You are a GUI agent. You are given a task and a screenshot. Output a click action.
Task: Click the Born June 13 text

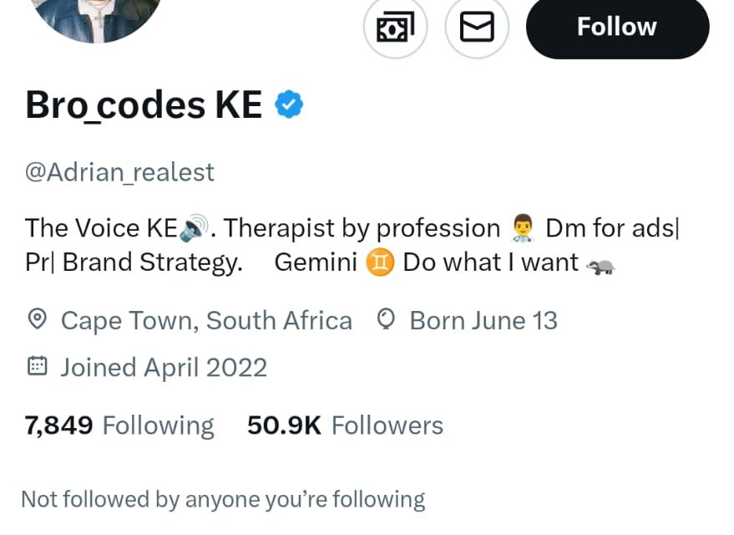pos(483,320)
